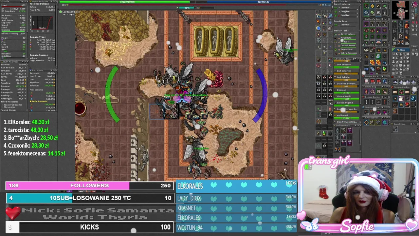Open the question mark help icon

pos(404,62)
